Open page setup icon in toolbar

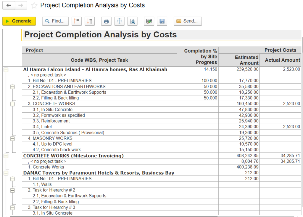[x=120, y=21]
